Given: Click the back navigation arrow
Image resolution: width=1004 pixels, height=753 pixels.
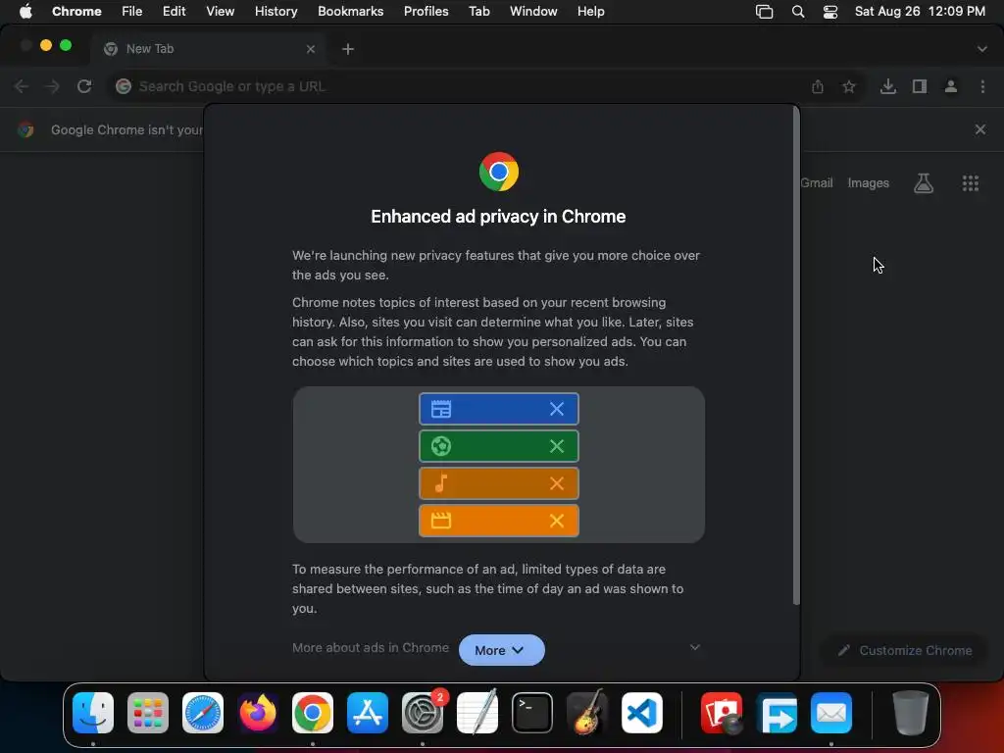Looking at the screenshot, I should (x=22, y=86).
